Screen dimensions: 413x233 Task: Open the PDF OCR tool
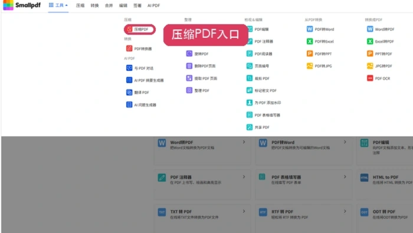[379, 78]
